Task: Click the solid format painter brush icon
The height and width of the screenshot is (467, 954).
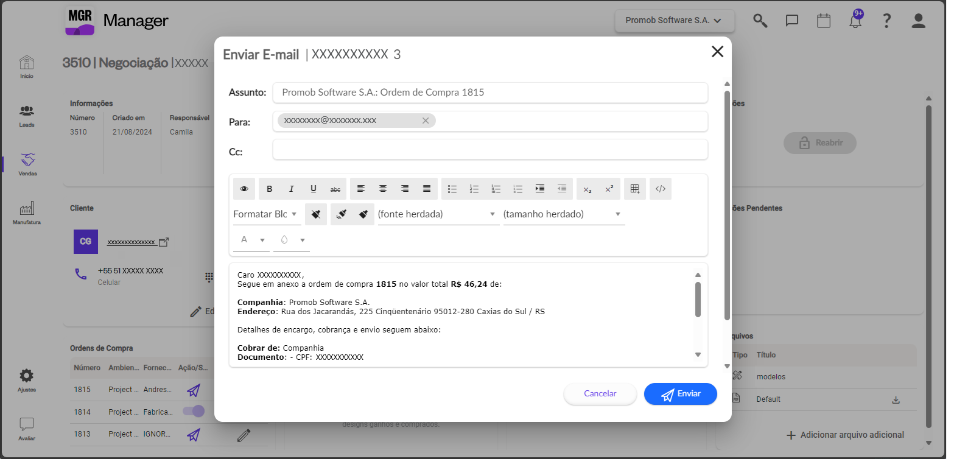Action: click(x=363, y=214)
